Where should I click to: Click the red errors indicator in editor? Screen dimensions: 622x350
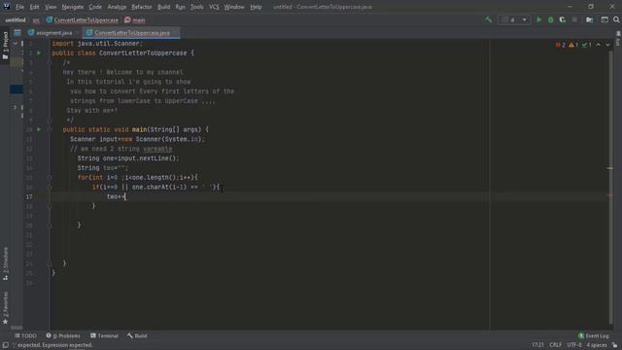[561, 45]
